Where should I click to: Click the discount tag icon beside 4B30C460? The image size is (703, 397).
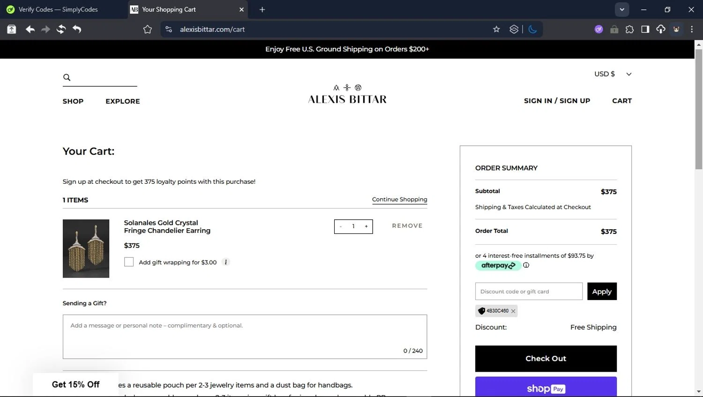pos(481,311)
